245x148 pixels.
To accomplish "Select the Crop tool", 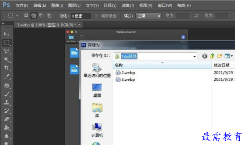I will [x=6, y=68].
